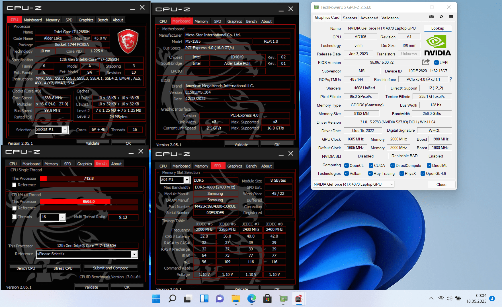Click the battery tray icon

coord(458,298)
